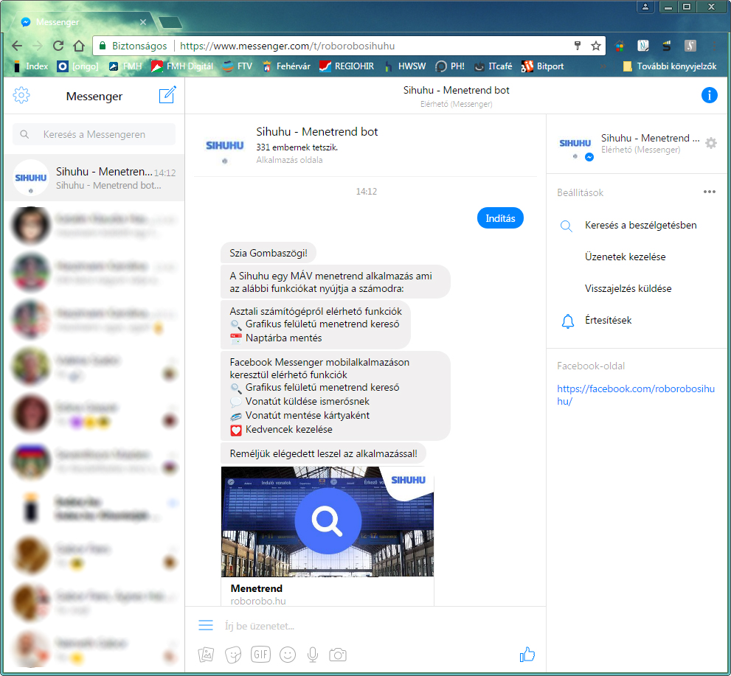Send a thumbs-up like
The image size is (731, 676).
(x=527, y=655)
